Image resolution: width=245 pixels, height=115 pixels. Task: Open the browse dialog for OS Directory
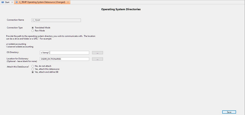(x=98, y=53)
